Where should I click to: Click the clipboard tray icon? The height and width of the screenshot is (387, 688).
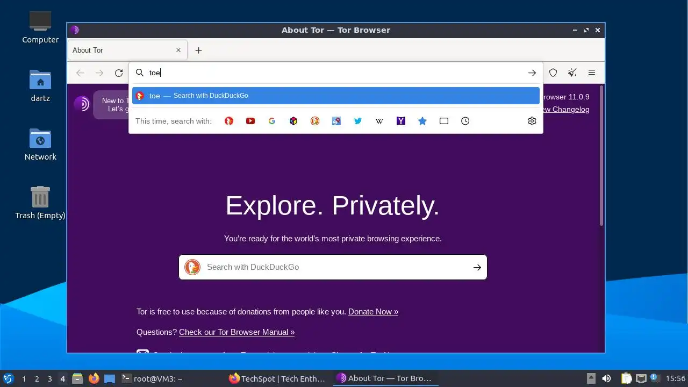626,378
